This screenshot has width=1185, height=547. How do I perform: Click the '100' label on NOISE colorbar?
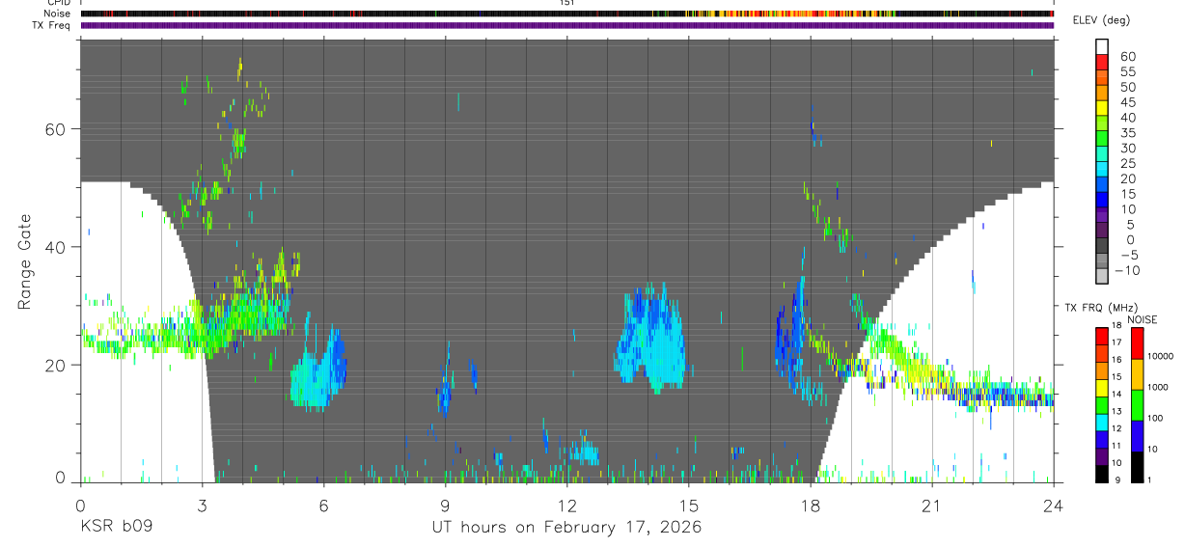pyautogui.click(x=1155, y=418)
